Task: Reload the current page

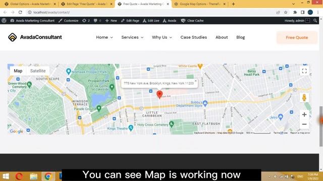Action: click(x=20, y=12)
